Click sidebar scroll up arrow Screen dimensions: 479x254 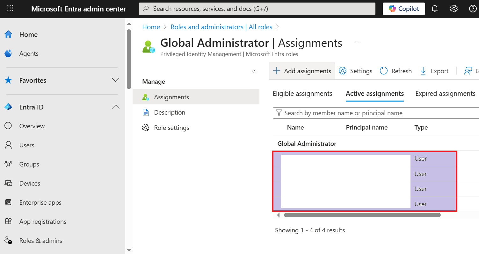[129, 24]
